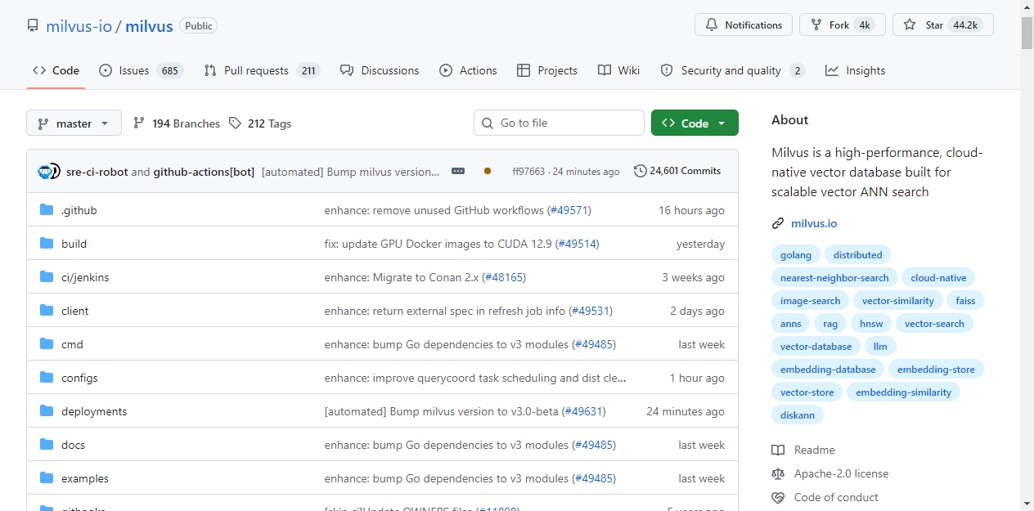Select the faiss topic tag
1034x511 pixels.
(965, 301)
